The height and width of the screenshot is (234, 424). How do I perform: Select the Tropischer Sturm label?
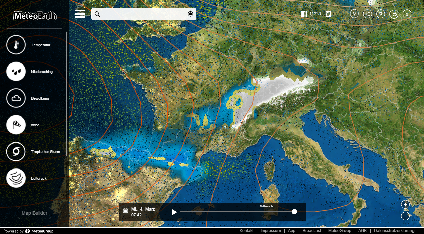[x=45, y=152]
